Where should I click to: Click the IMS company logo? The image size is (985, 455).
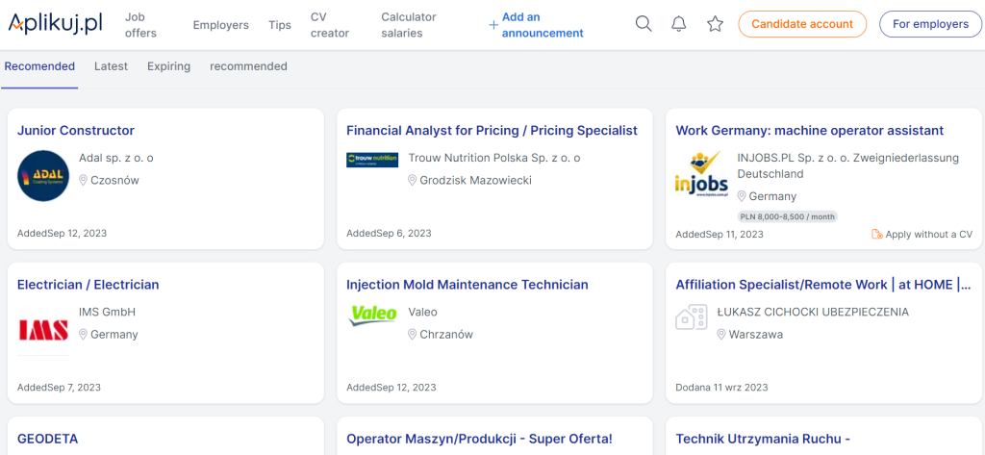[x=43, y=330]
